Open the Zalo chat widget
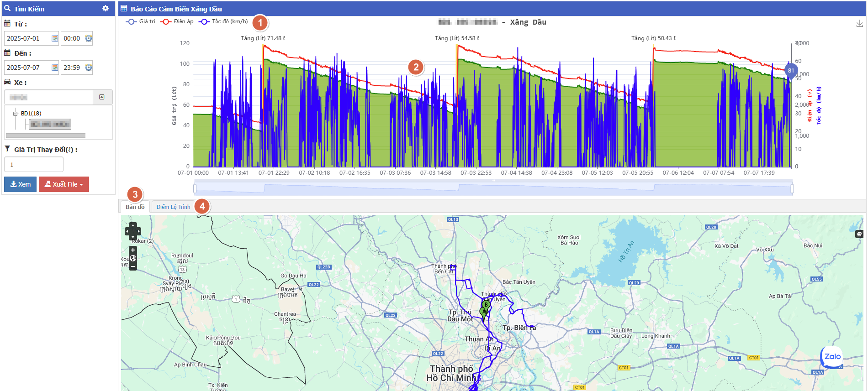 [832, 357]
